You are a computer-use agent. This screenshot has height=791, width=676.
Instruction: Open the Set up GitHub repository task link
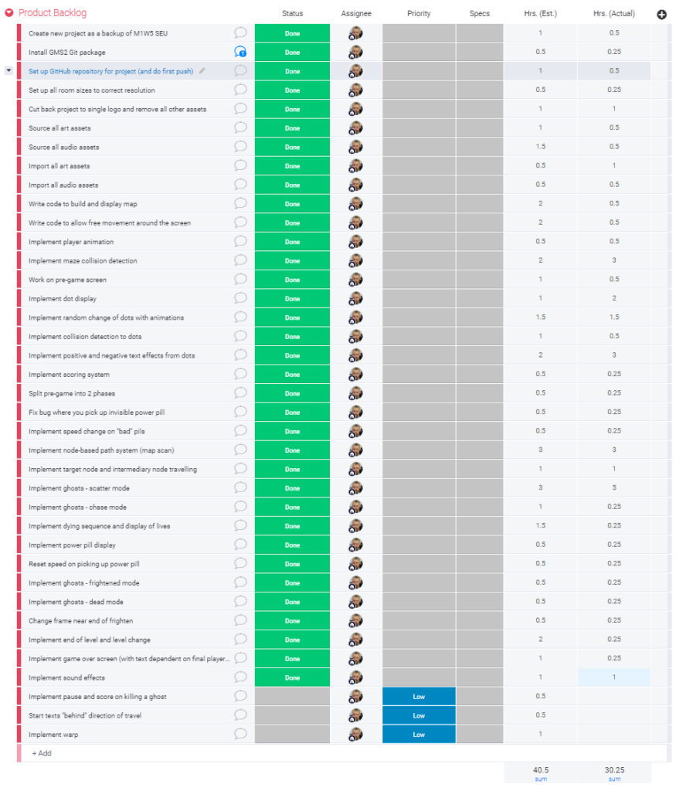point(110,71)
